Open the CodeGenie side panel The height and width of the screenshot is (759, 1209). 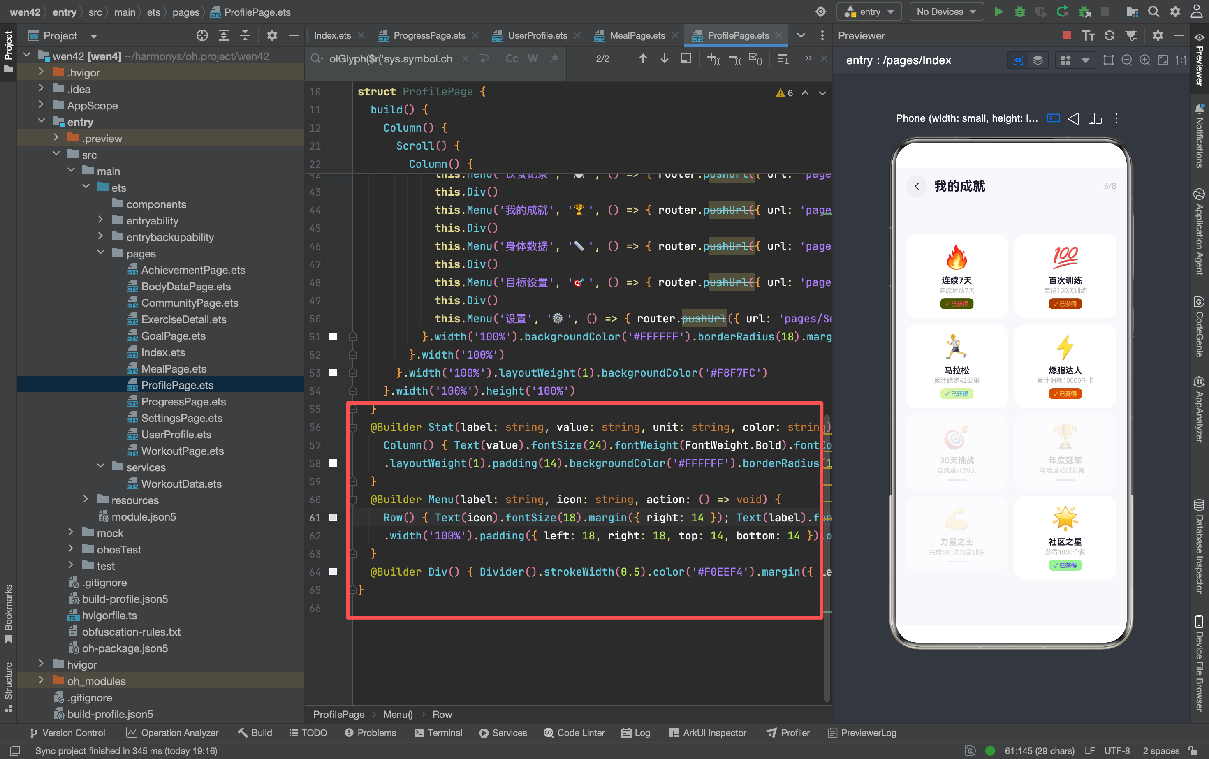tap(1200, 326)
